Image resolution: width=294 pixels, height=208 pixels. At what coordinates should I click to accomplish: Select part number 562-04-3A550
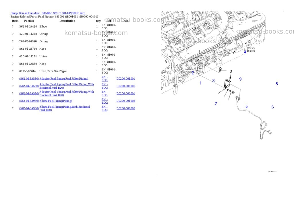pos(28,64)
